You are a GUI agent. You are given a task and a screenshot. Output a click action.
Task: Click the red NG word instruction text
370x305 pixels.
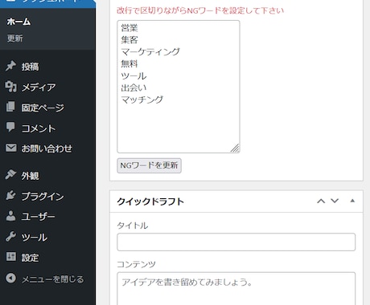tap(200, 10)
